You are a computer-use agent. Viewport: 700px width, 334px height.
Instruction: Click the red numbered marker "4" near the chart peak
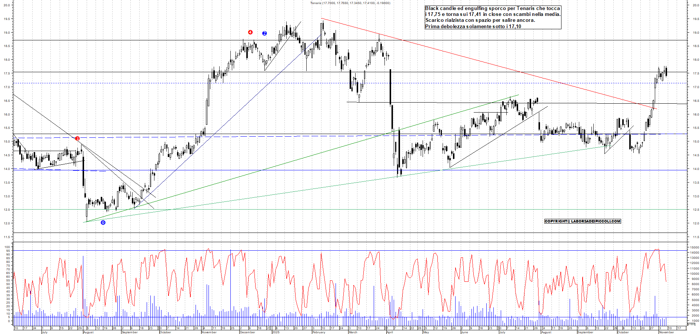pyautogui.click(x=251, y=32)
